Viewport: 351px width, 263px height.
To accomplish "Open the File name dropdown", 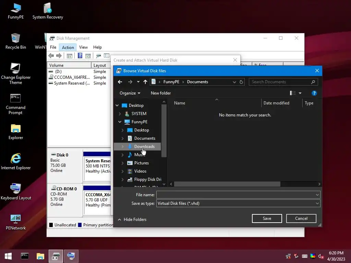I will [x=317, y=195].
